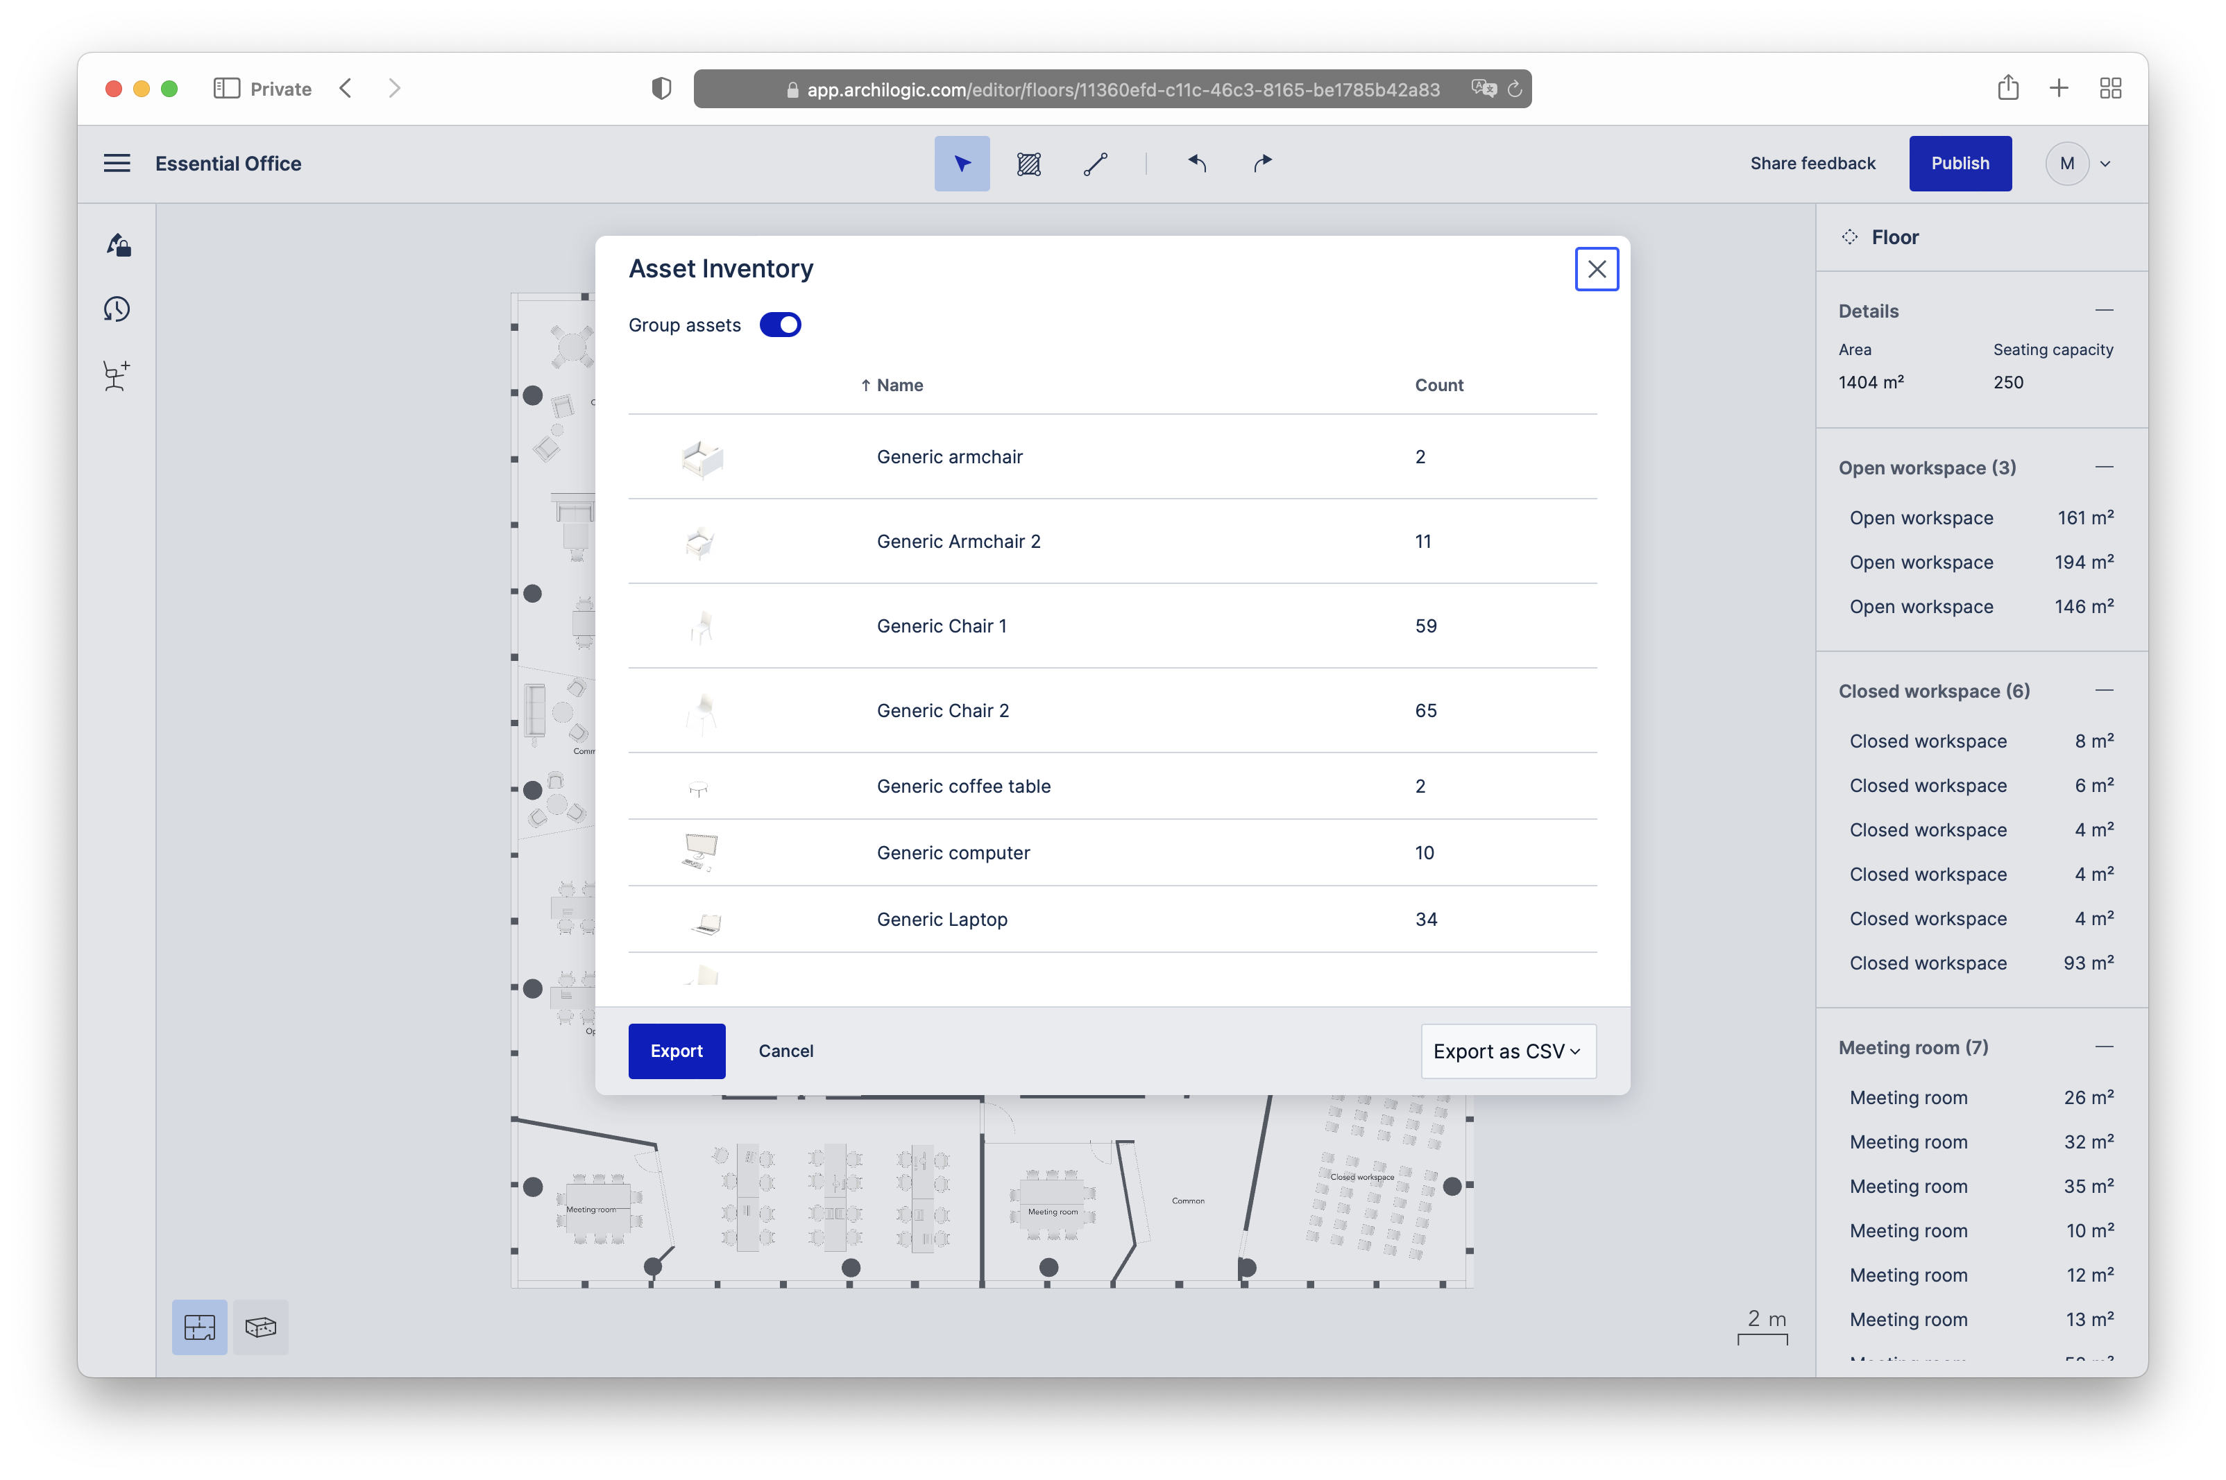The width and height of the screenshot is (2226, 1480).
Task: Click the Count column header
Action: pos(1438,385)
